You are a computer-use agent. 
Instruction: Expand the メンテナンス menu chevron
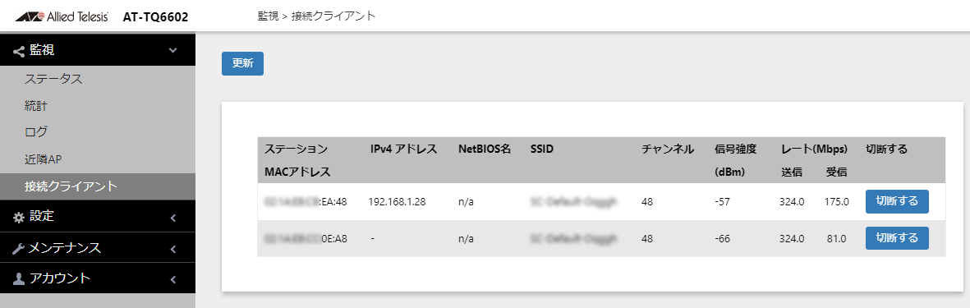173,249
